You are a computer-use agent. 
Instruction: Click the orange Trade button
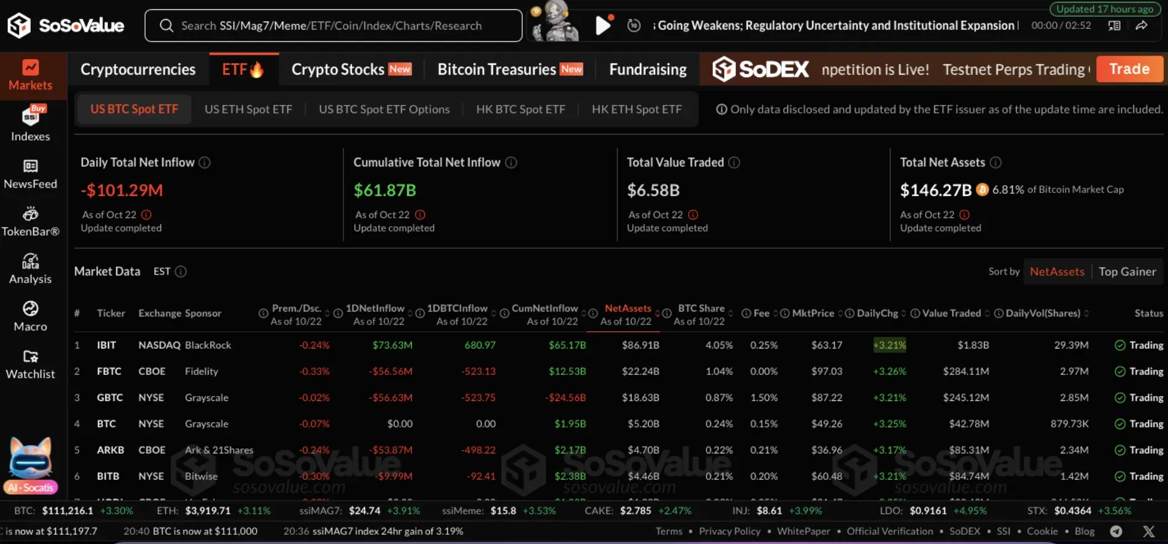click(x=1129, y=69)
